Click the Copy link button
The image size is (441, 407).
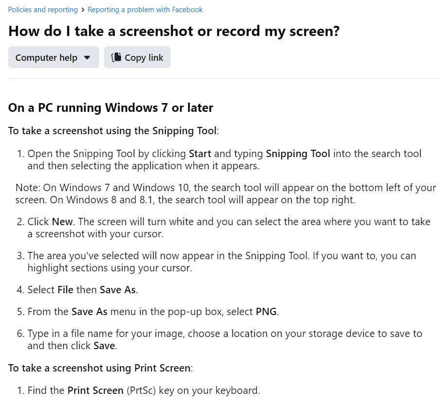coord(137,57)
